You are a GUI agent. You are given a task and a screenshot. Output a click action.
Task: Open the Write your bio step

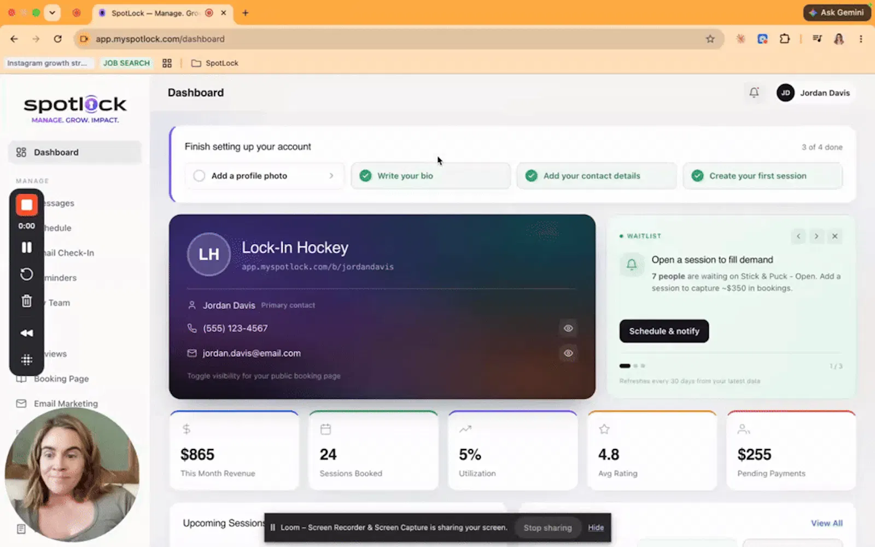[430, 176]
